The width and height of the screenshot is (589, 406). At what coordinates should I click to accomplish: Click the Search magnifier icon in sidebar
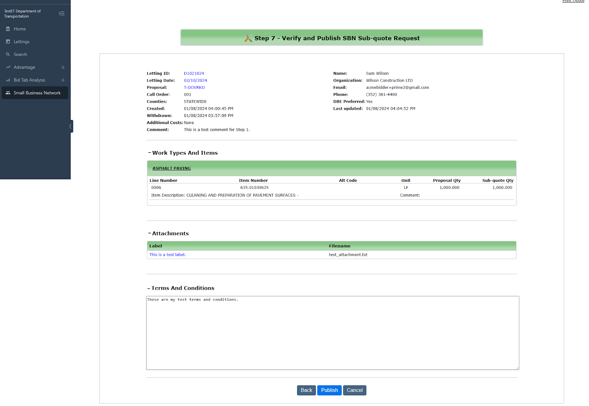pyautogui.click(x=8, y=54)
